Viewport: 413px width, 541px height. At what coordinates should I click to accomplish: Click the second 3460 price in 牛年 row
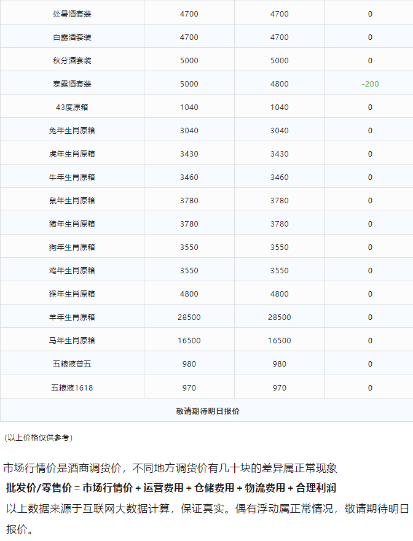pos(280,177)
